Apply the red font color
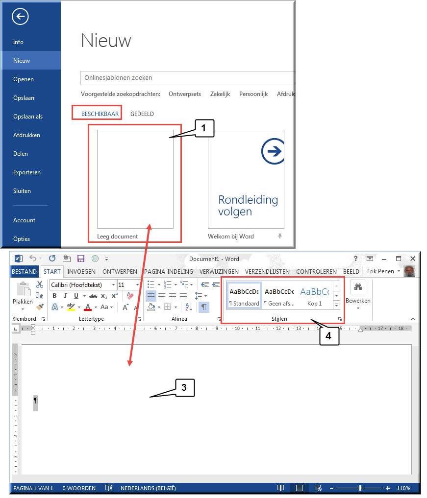The width and height of the screenshot is (427, 498). pos(88,307)
